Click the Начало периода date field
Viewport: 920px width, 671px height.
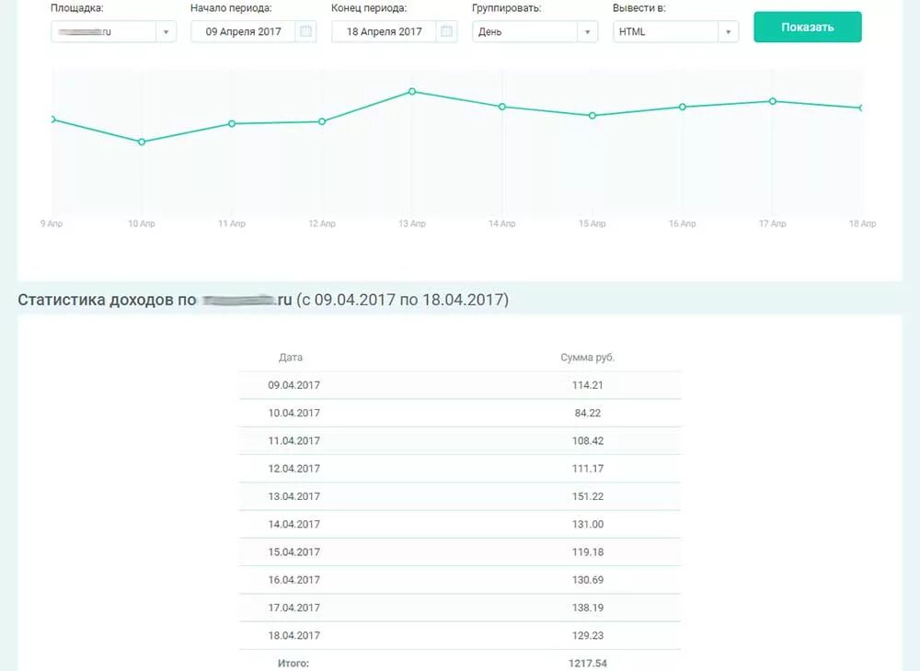pyautogui.click(x=244, y=30)
